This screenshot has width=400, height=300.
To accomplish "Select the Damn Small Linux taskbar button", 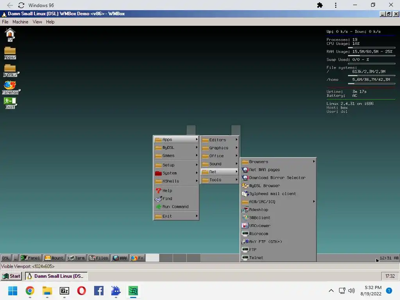I will (56, 276).
